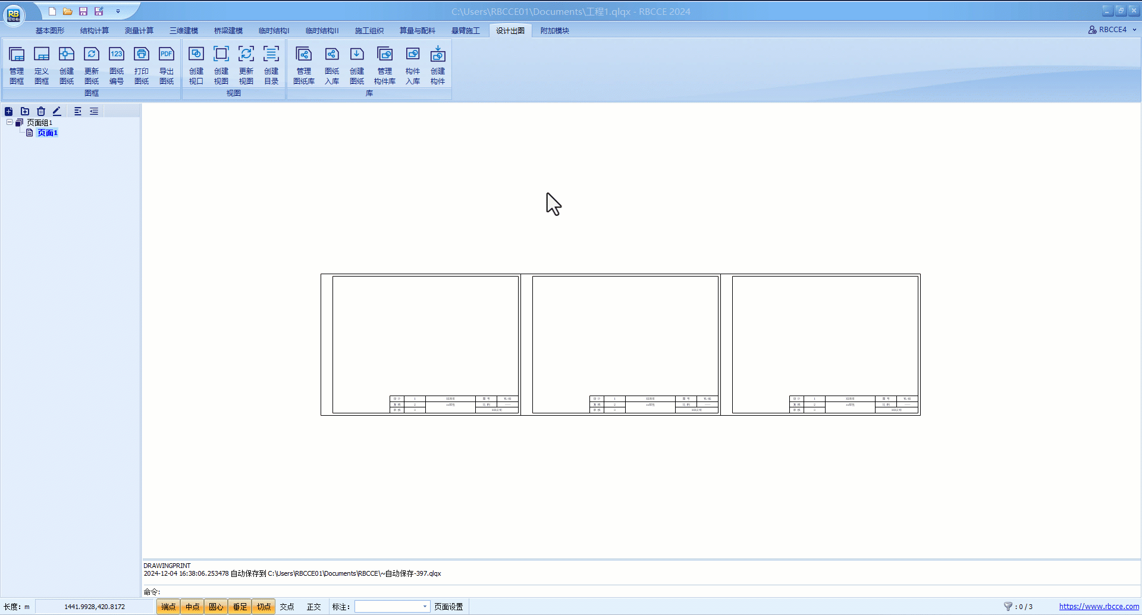Image resolution: width=1142 pixels, height=615 pixels.
Task: Click the 页面设置 page setup button
Action: coord(448,607)
